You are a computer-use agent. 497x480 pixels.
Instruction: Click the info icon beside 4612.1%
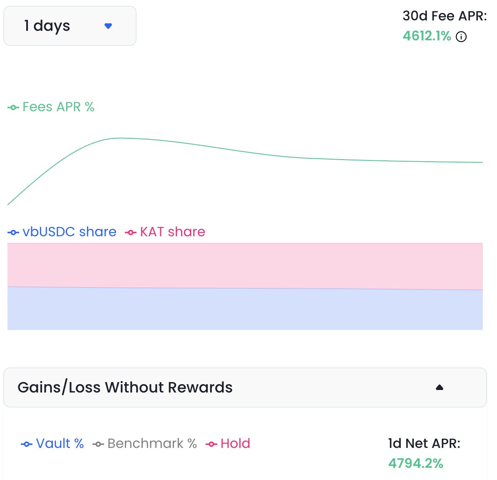461,37
